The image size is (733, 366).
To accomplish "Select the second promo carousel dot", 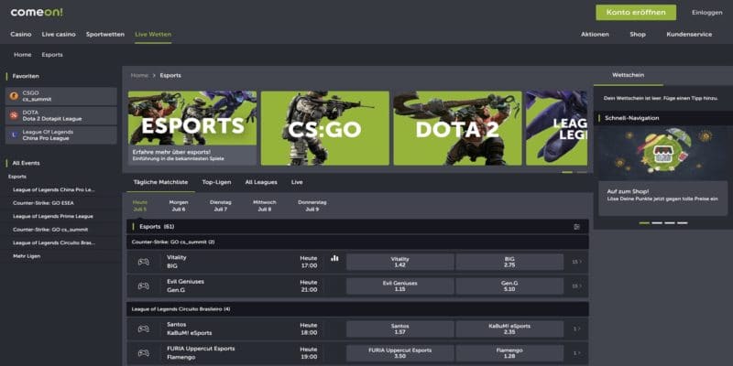I will click(657, 222).
